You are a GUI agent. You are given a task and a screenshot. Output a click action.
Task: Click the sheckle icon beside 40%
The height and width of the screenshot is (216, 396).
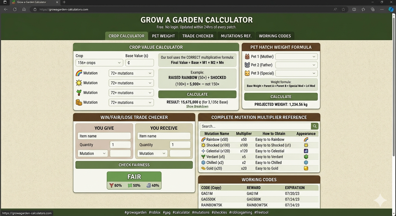(148, 185)
